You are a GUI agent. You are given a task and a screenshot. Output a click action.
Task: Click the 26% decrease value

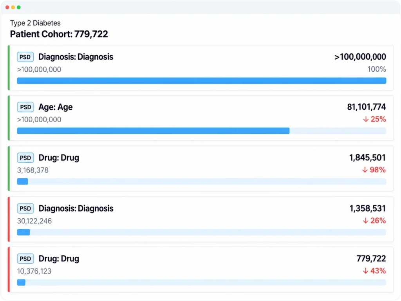tap(378, 221)
